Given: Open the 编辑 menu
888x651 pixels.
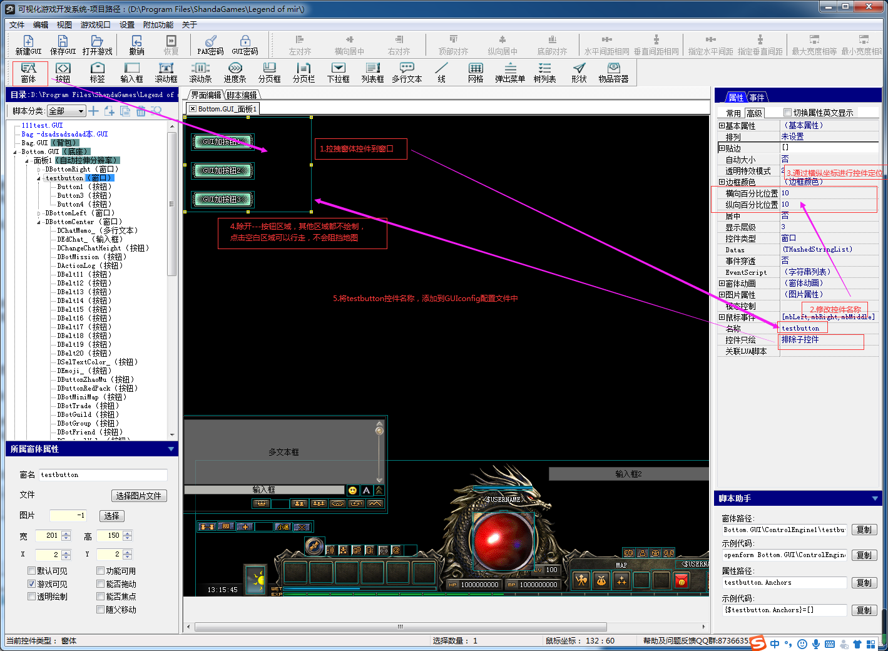Looking at the screenshot, I should pos(41,25).
